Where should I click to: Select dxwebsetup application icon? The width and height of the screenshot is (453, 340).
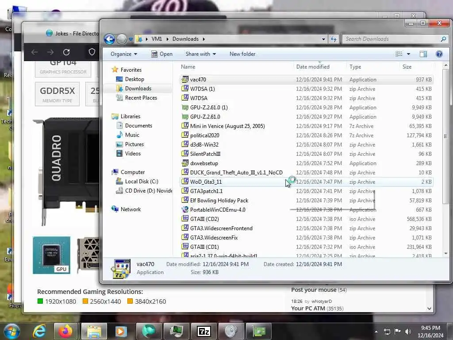coord(185,163)
